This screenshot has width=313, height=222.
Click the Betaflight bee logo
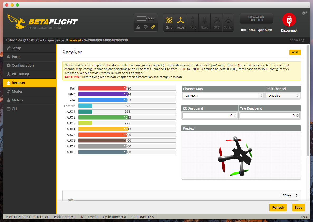point(17,22)
